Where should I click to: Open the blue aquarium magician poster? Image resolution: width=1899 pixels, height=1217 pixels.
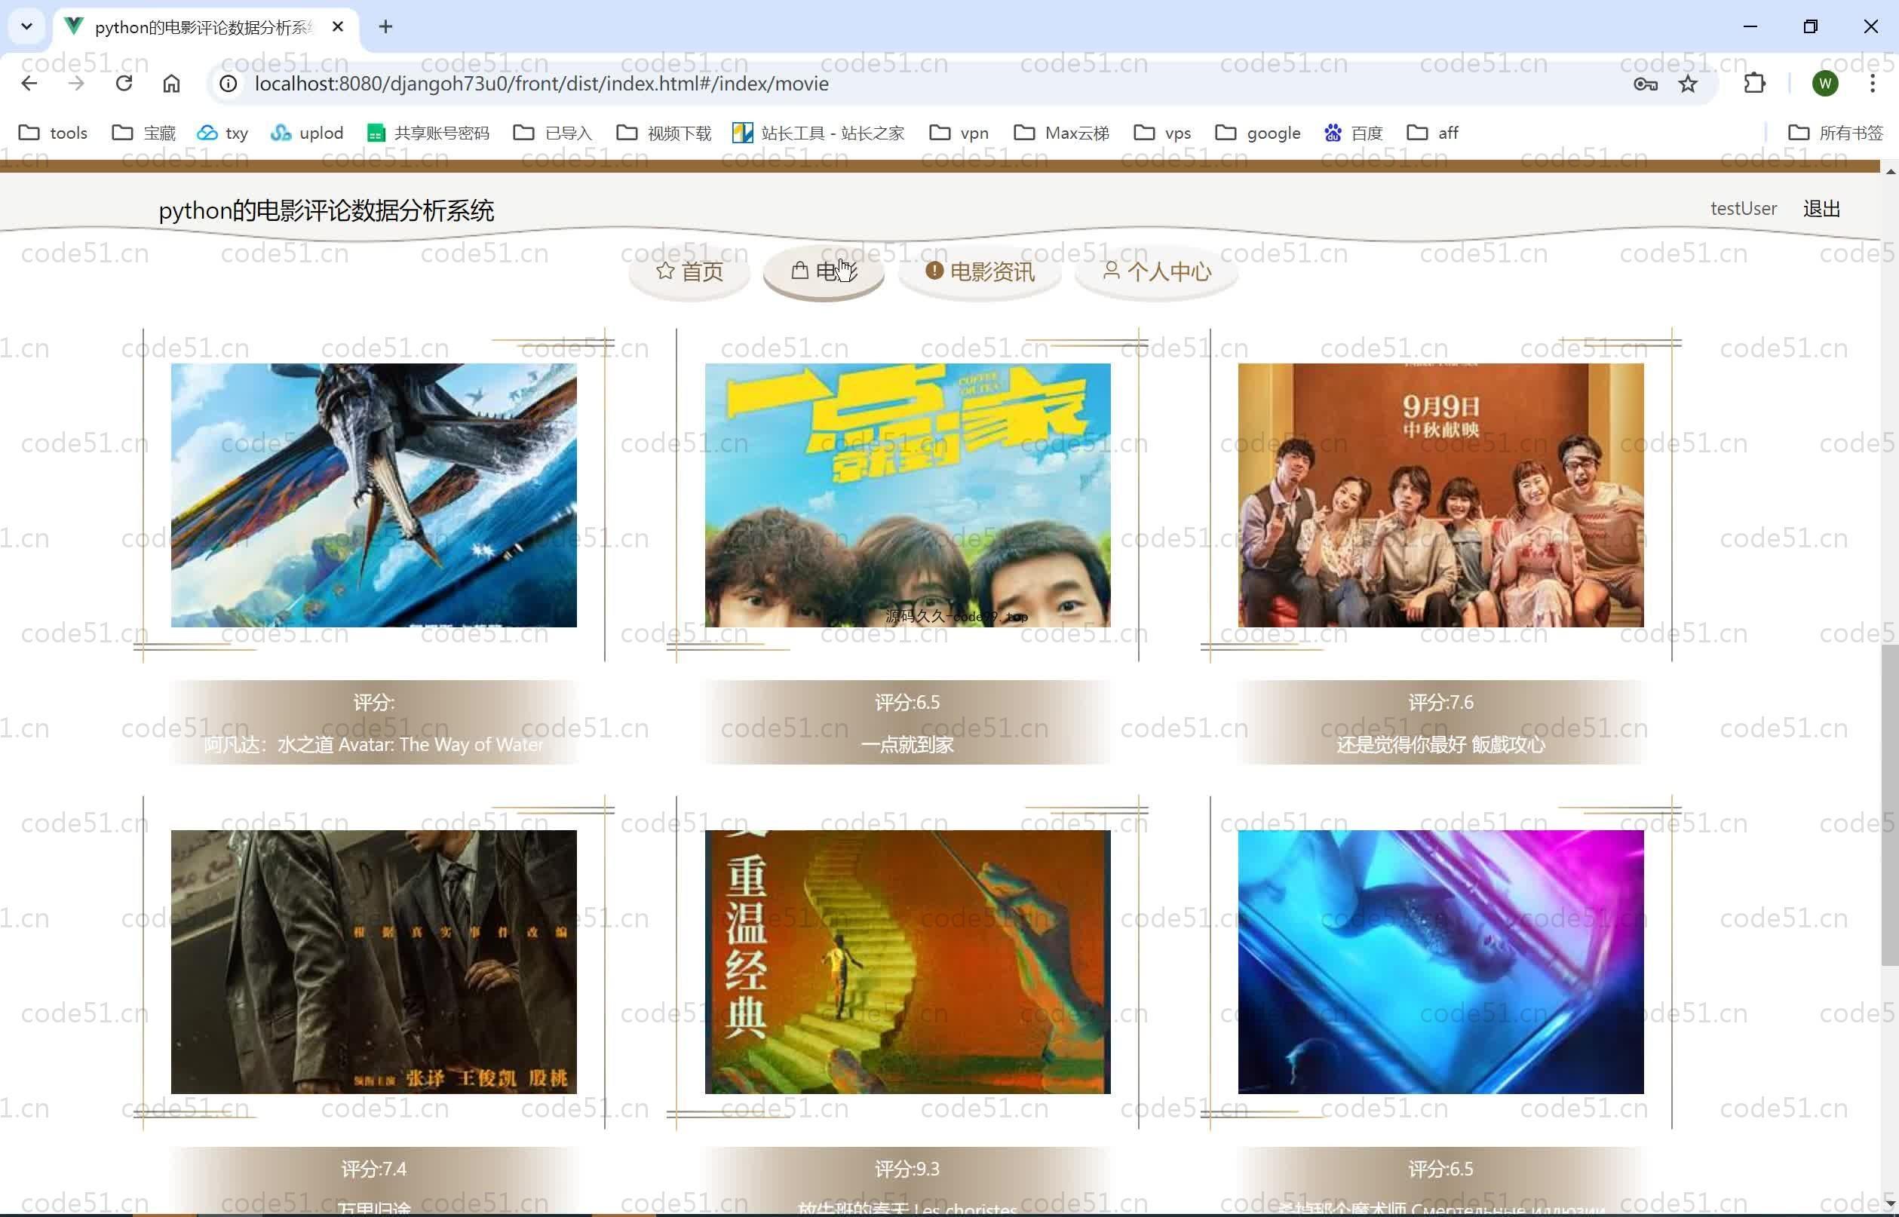1440,961
